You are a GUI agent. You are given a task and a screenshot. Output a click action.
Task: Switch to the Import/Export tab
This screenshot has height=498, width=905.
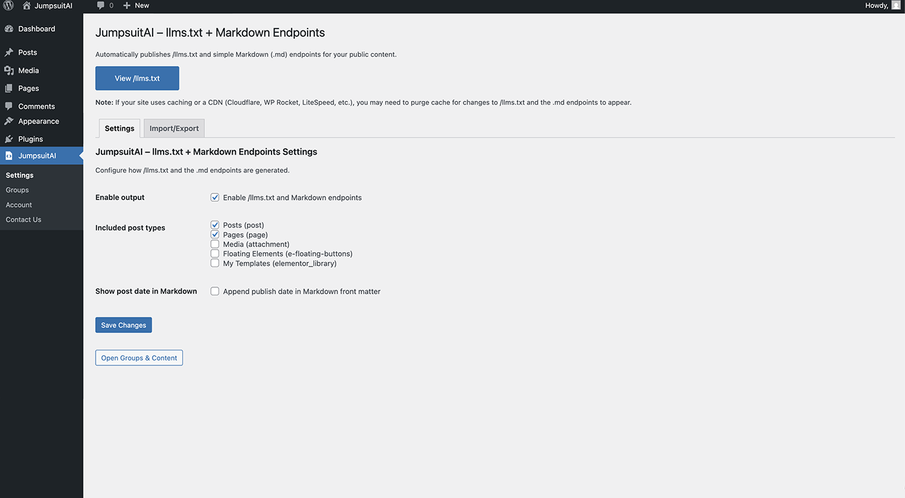coord(174,128)
